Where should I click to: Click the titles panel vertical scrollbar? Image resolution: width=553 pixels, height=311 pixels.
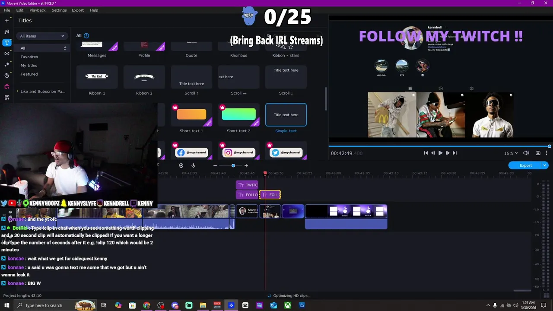[326, 98]
